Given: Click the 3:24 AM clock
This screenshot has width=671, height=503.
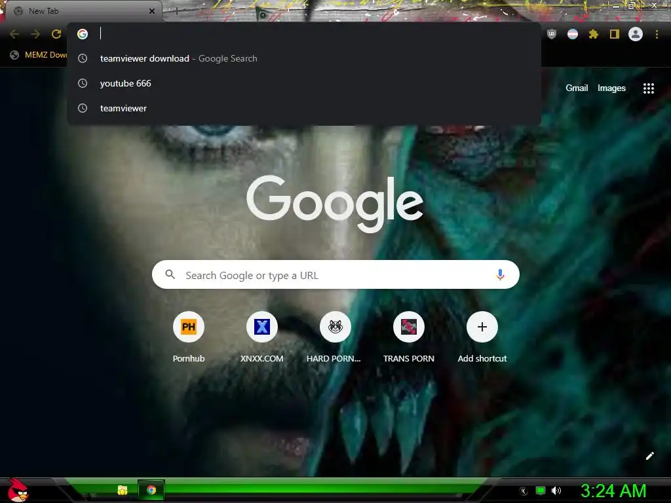Looking at the screenshot, I should tap(613, 491).
